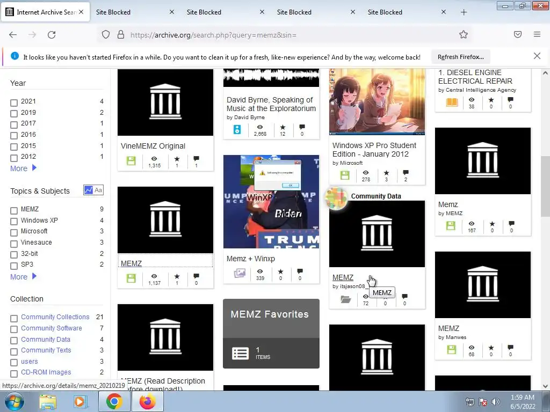Click the scrollbar up arrow
This screenshot has width=550, height=412.
pyautogui.click(x=545, y=73)
